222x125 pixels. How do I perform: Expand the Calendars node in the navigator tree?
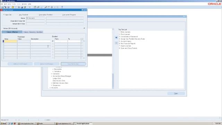tap(52, 74)
